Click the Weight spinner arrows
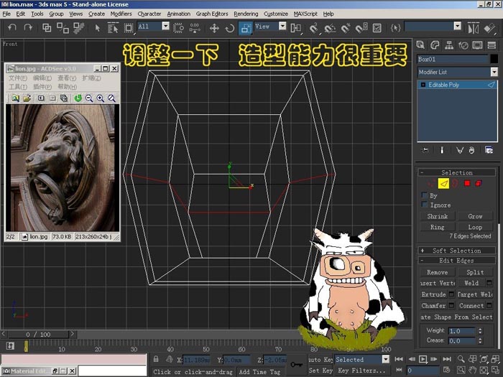The image size is (503, 377). coord(480,330)
